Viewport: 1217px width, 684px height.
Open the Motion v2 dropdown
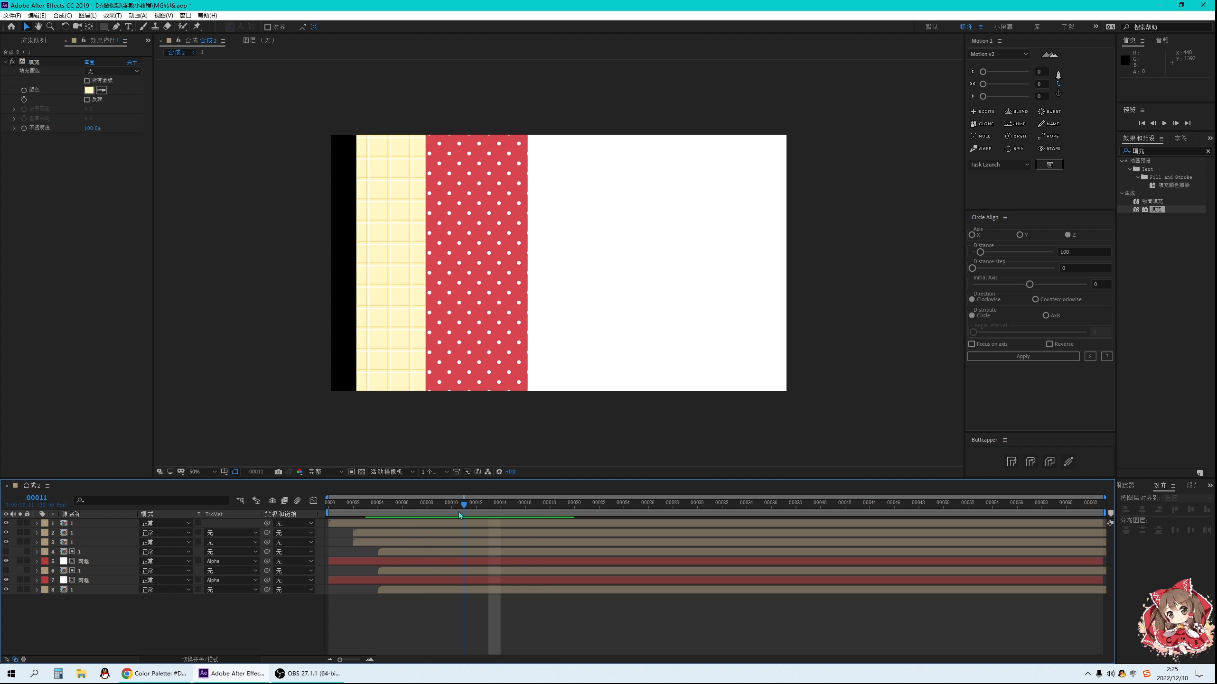point(999,54)
